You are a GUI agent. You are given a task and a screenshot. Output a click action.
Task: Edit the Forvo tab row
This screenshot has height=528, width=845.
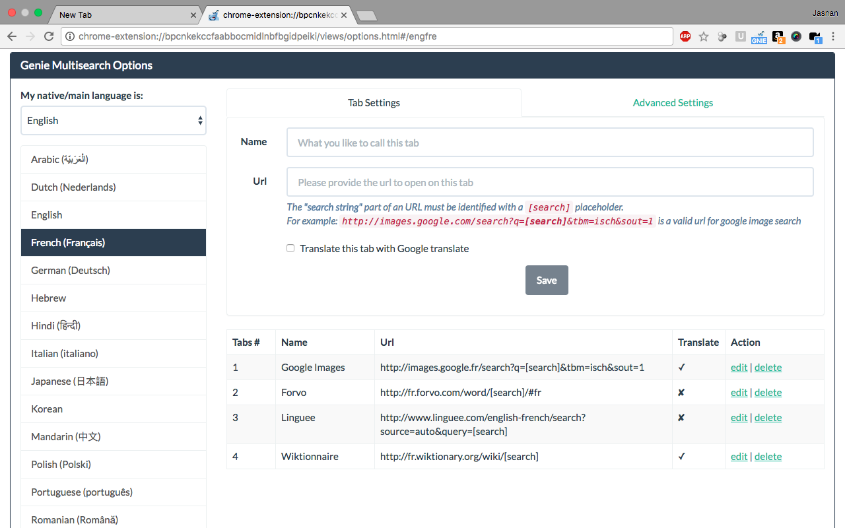click(x=739, y=393)
